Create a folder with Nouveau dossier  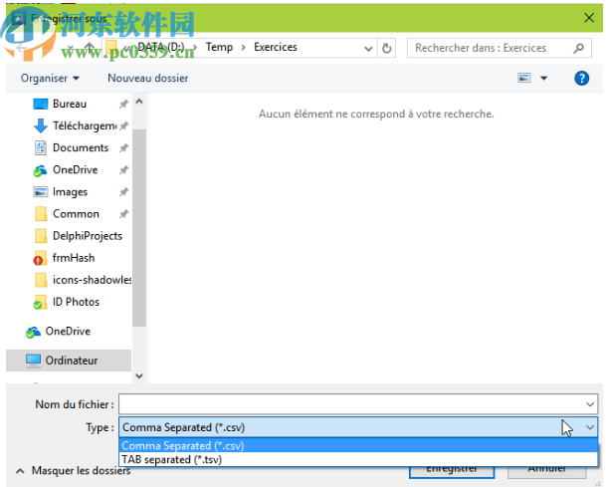coord(148,78)
